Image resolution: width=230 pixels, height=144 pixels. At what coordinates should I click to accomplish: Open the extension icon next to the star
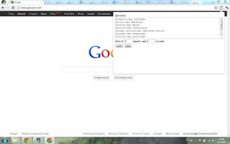pos(221,8)
